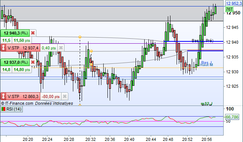Cancel the 12 937,0 (RL) order with its red X
The width and height of the screenshot is (243, 142).
(x=33, y=62)
